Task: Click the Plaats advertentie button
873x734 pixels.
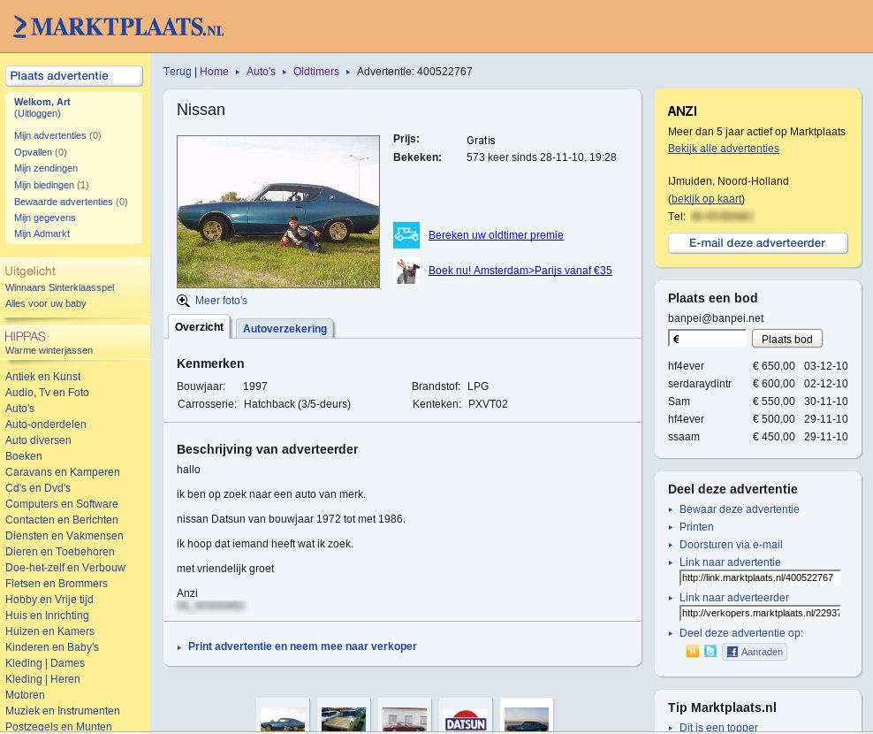Action: [74, 76]
